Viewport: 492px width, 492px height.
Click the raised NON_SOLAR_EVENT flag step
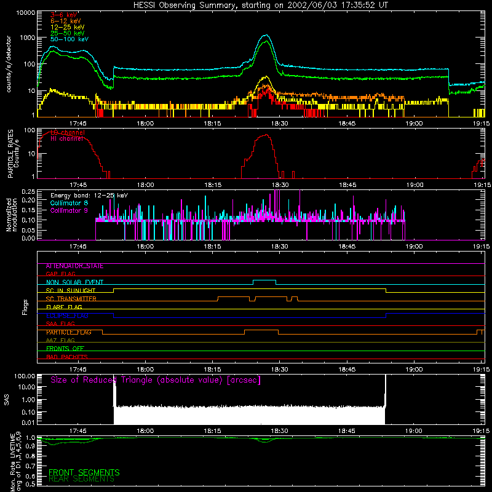tap(264, 280)
